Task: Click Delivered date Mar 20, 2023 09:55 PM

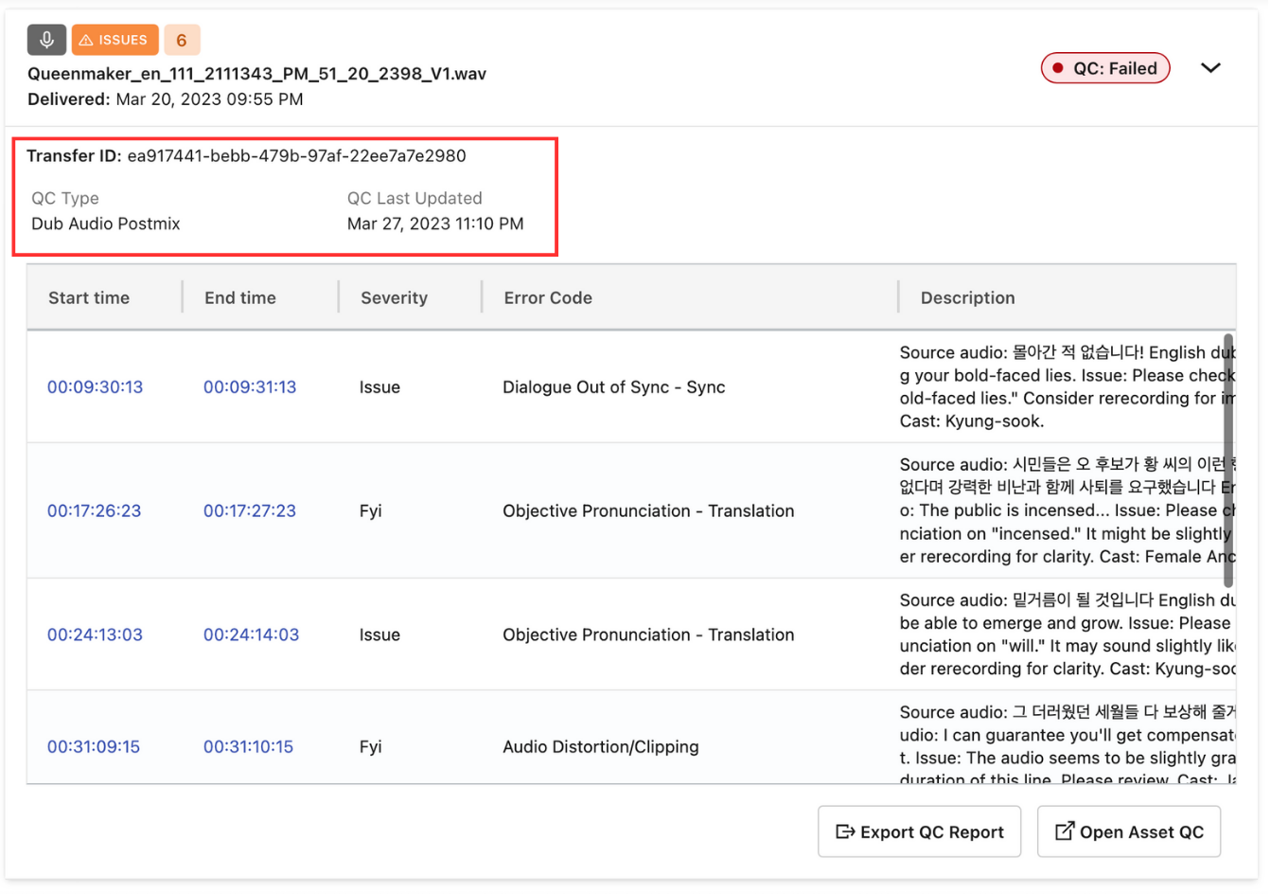Action: [x=209, y=98]
